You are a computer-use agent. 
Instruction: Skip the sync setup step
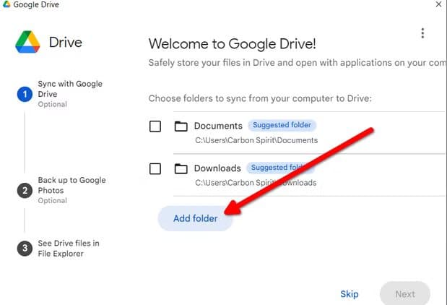click(350, 294)
